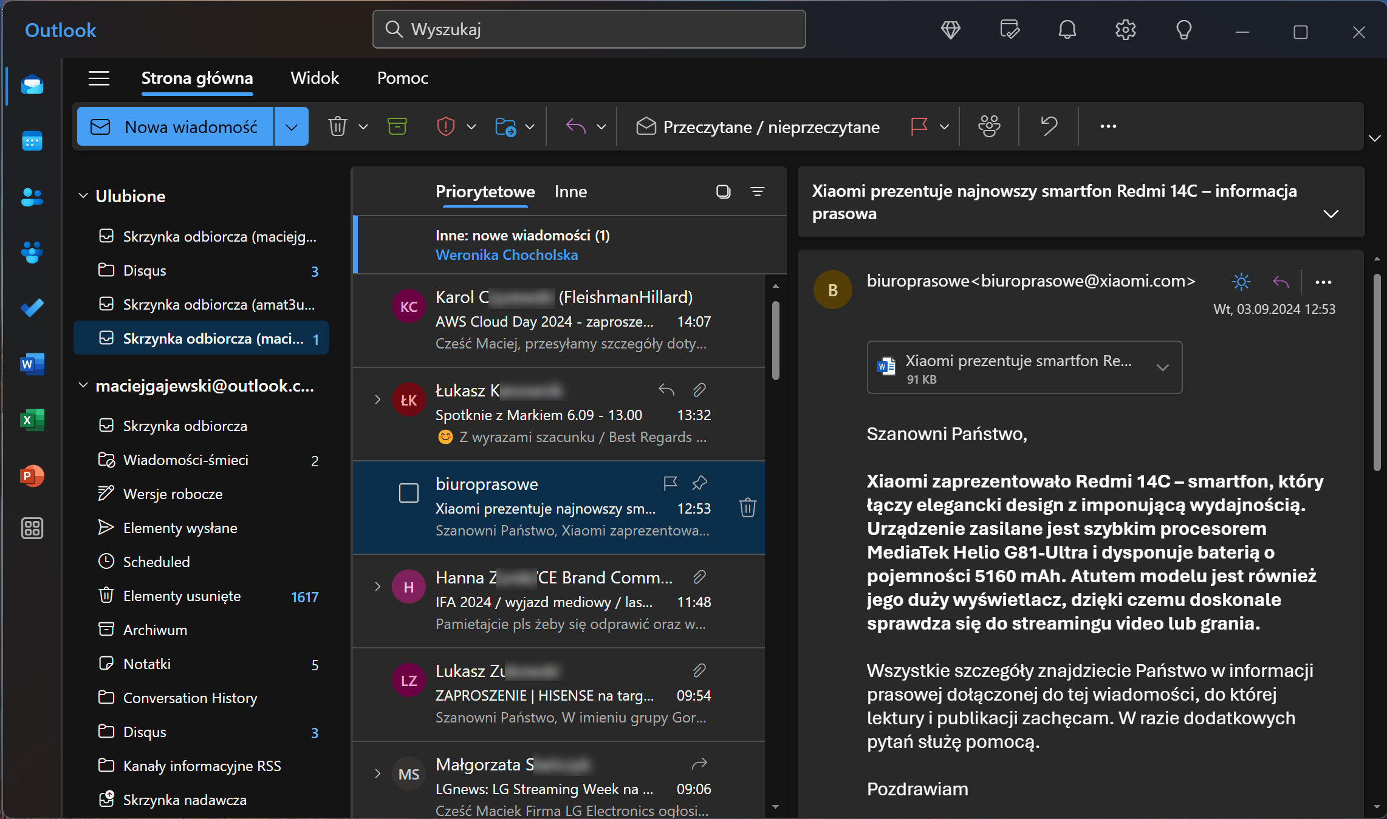Collapse the maciejgajewski@outlook account tree
Screen dimensions: 1387x819
[83, 386]
